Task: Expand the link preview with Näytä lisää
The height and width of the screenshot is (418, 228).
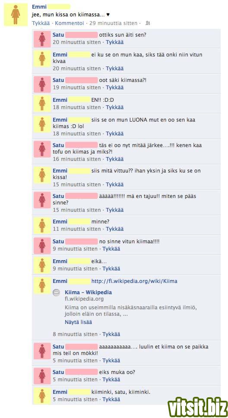Action: 78,322
